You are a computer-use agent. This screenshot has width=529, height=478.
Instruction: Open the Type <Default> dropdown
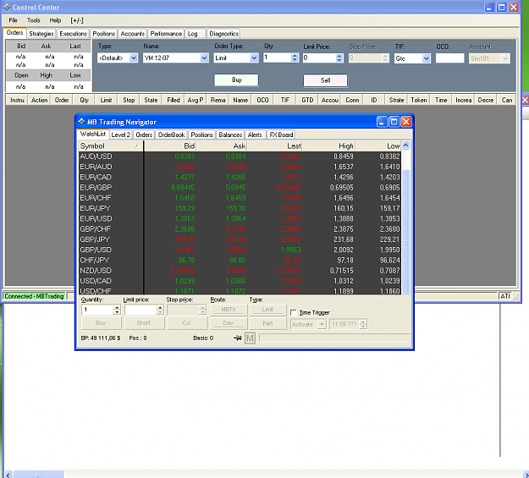(x=134, y=58)
